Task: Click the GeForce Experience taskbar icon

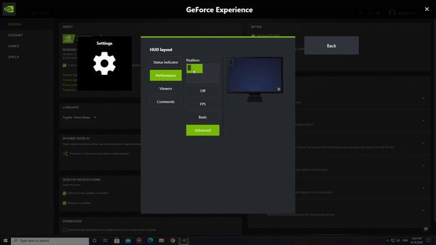Action: coord(183,240)
